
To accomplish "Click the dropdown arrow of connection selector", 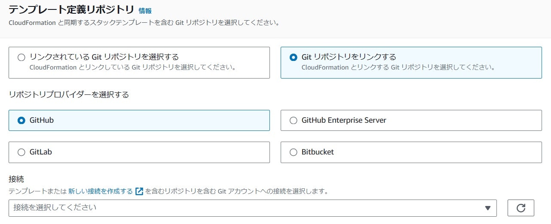I will coord(487,208).
